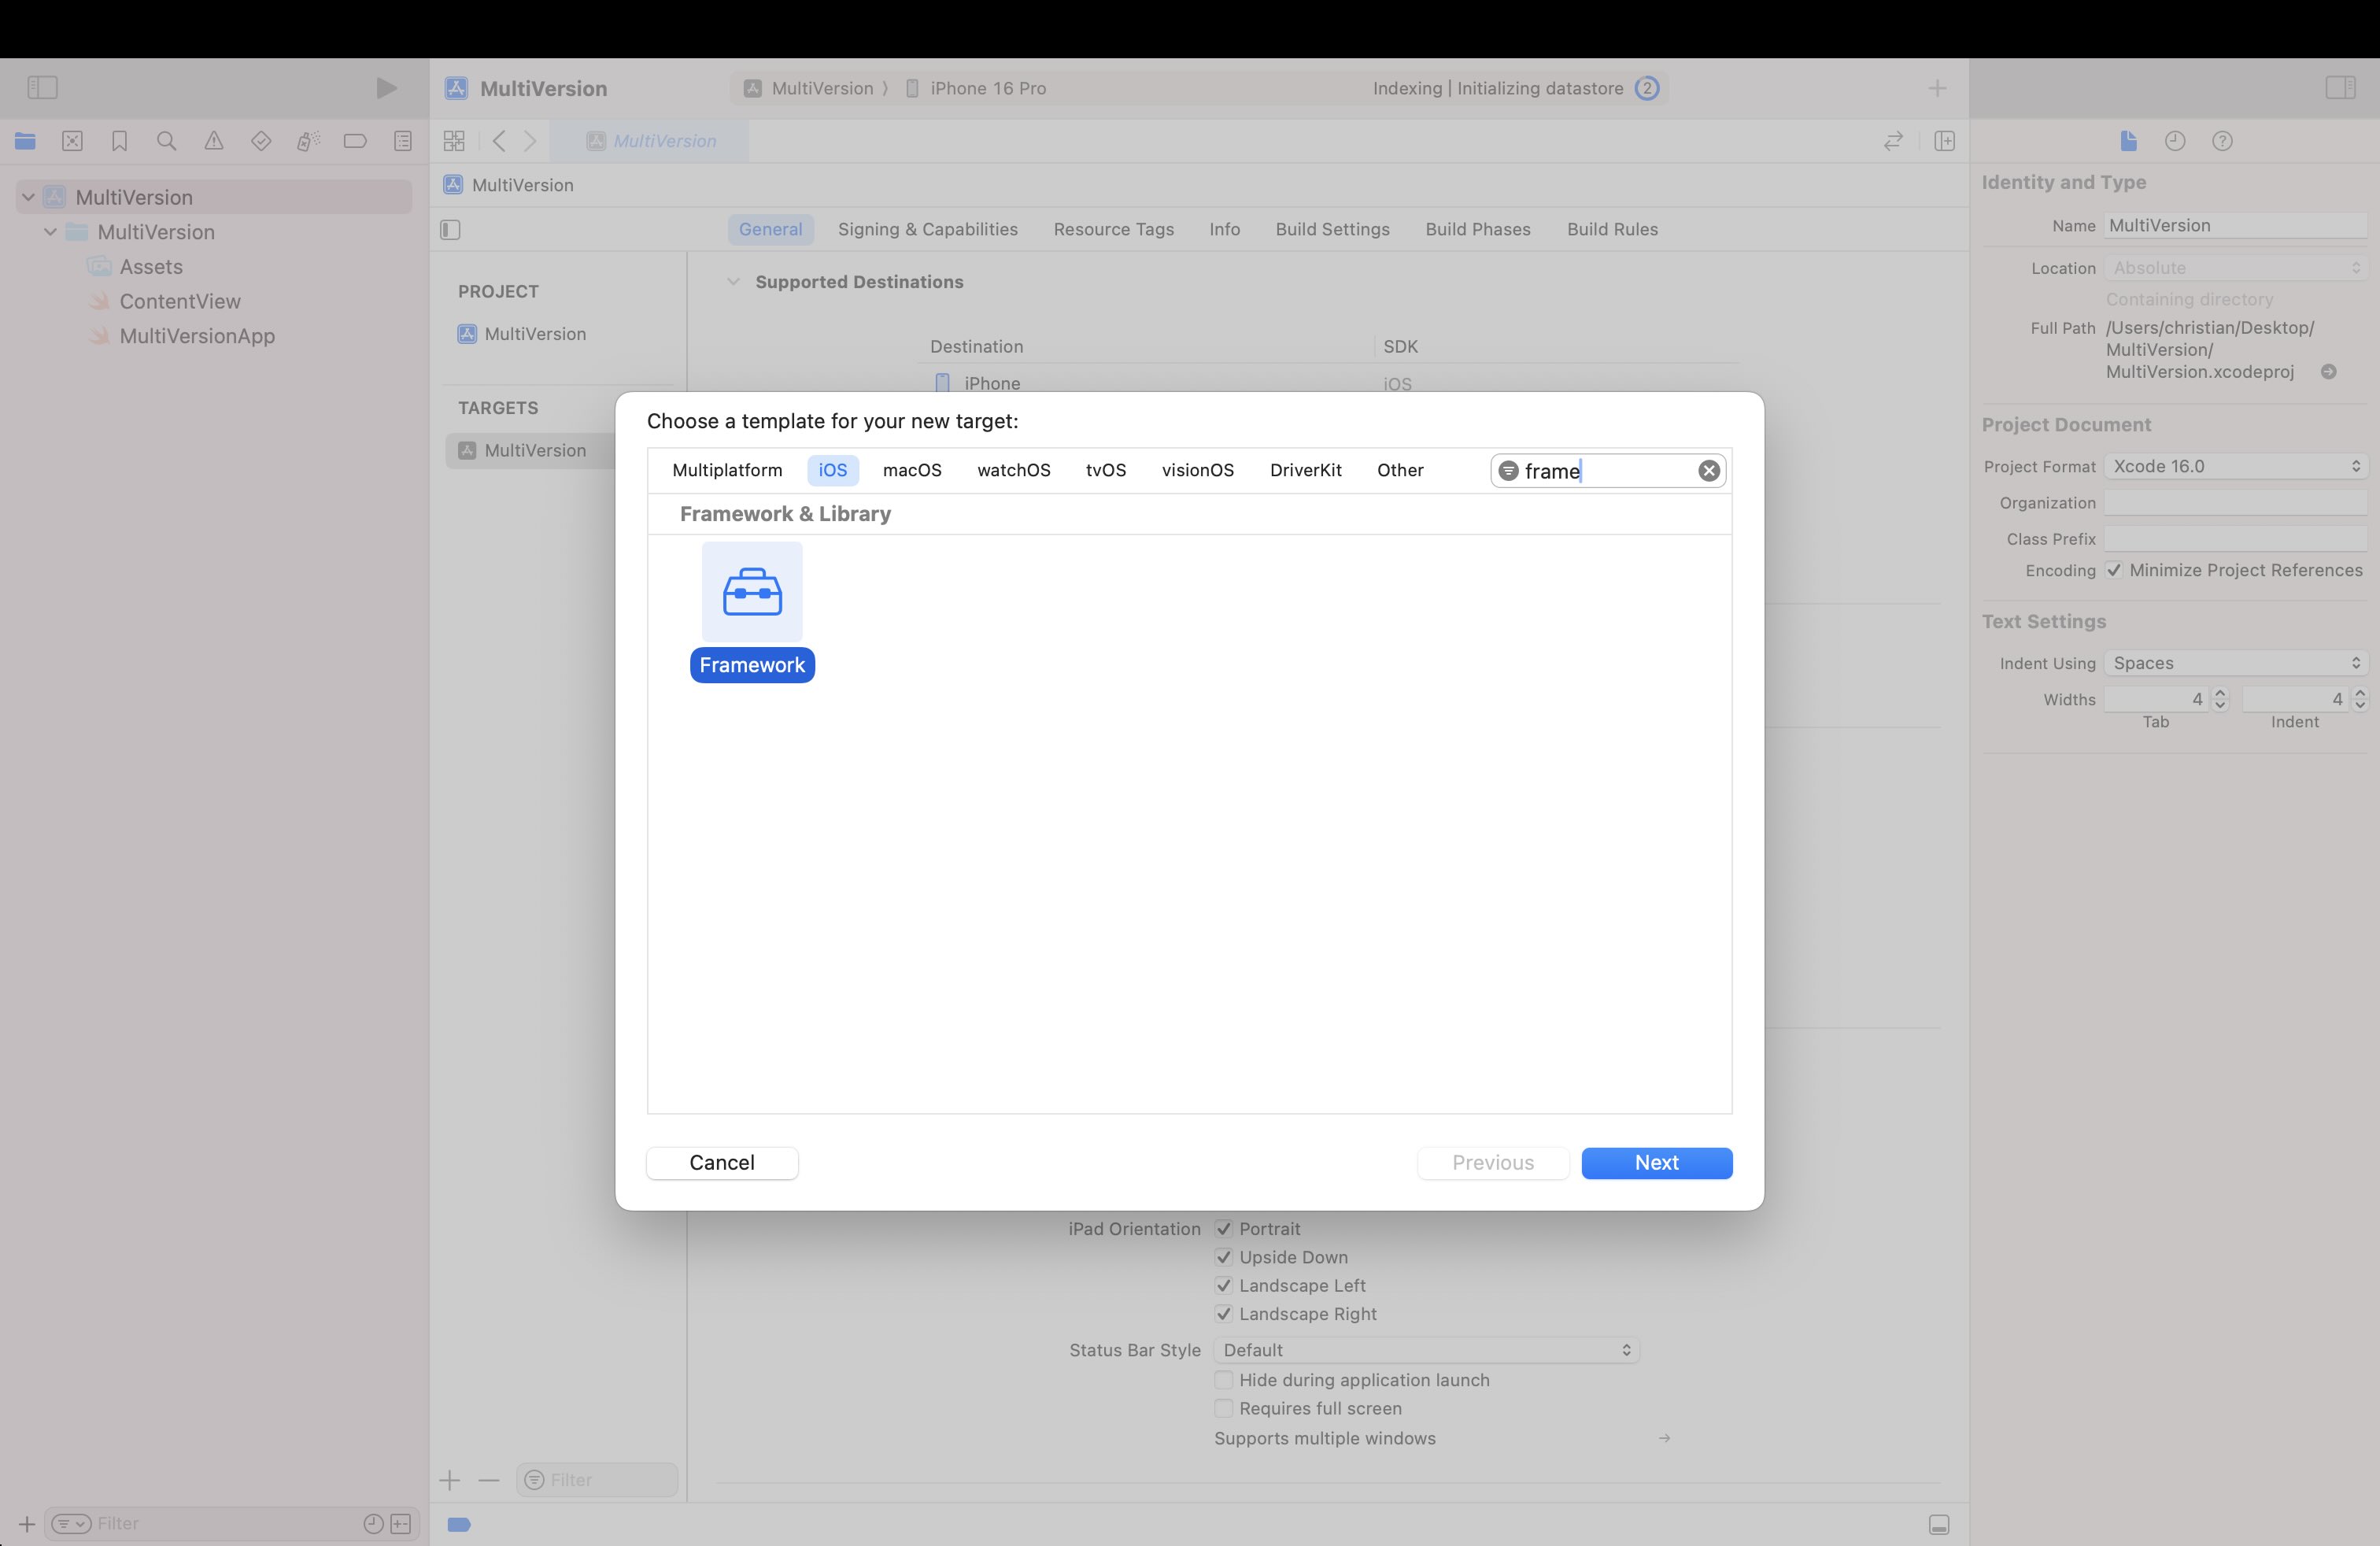Collapse the MultiVersion folder group

point(50,232)
